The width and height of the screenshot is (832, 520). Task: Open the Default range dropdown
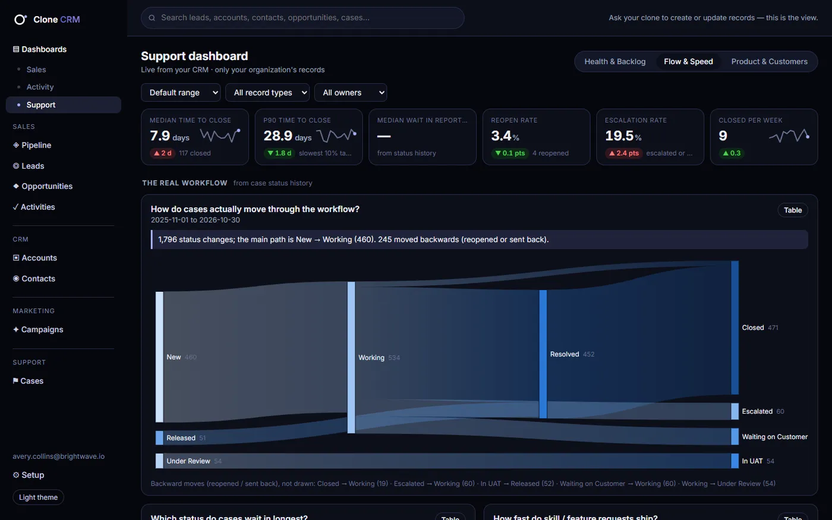click(x=181, y=93)
